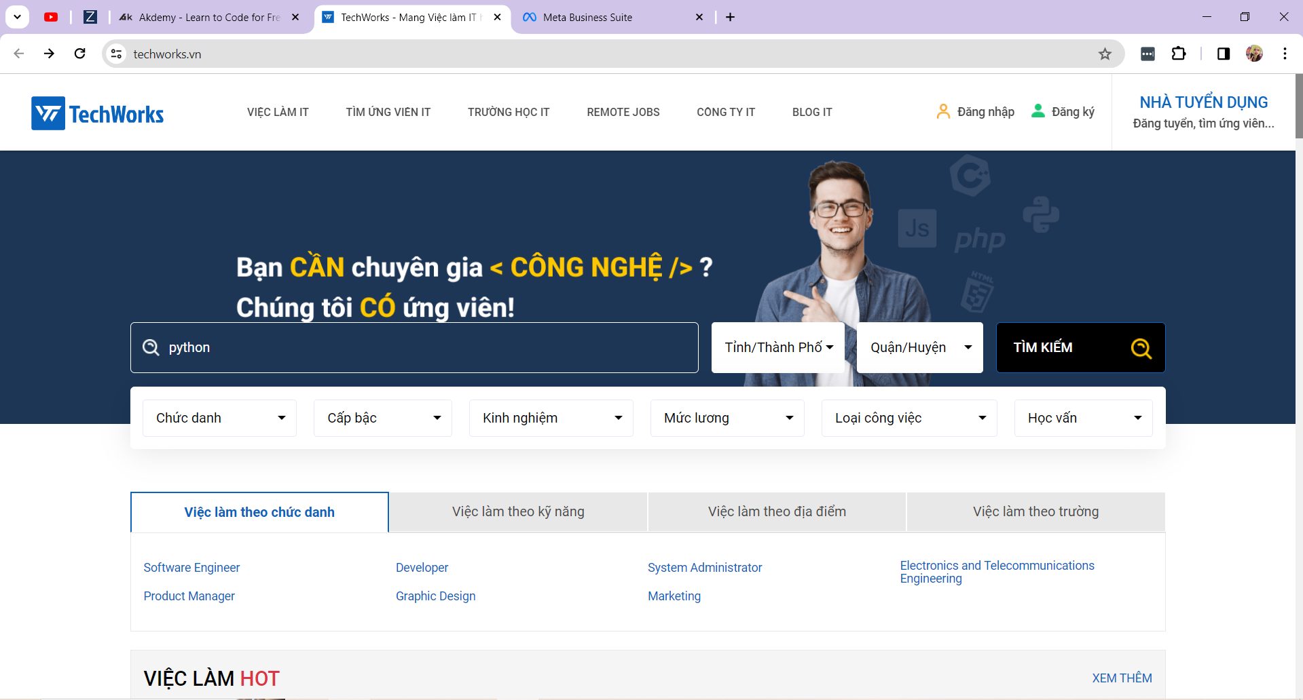The height and width of the screenshot is (700, 1303).
Task: Expand the Tỉnh/Thành Phố dropdown
Action: pos(777,347)
